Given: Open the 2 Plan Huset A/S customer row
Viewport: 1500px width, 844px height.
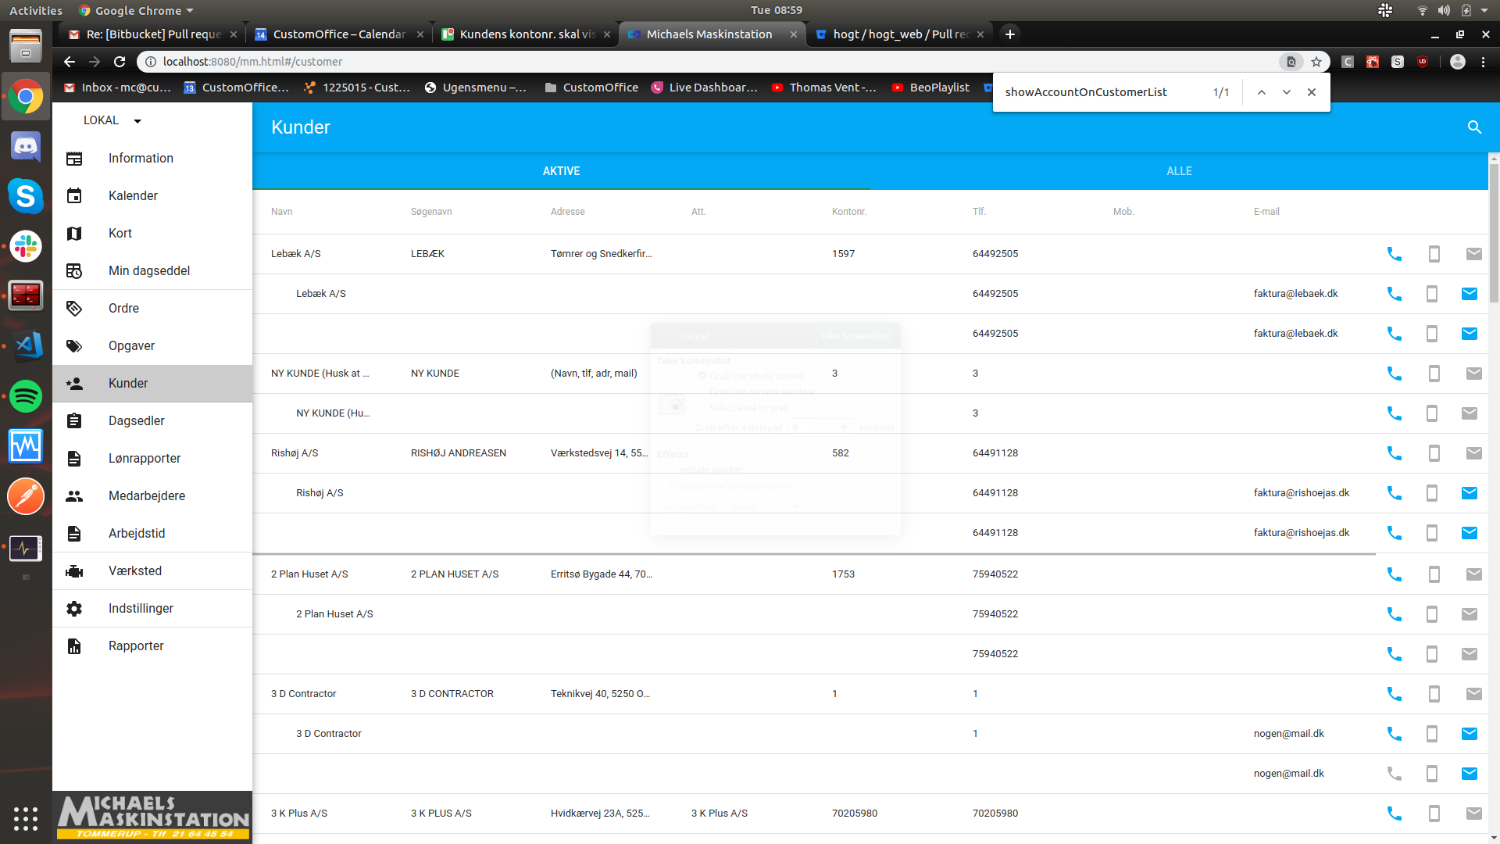Looking at the screenshot, I should pyautogui.click(x=309, y=574).
